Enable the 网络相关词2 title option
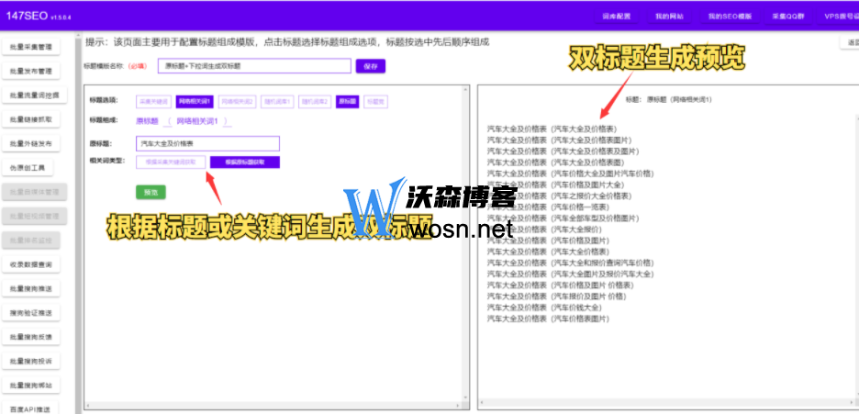Screen dimensions: 859x414 pos(237,102)
